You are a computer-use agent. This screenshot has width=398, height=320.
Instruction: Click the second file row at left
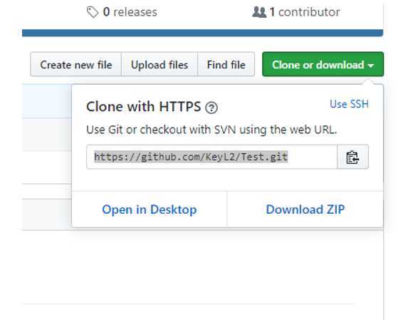[47, 135]
